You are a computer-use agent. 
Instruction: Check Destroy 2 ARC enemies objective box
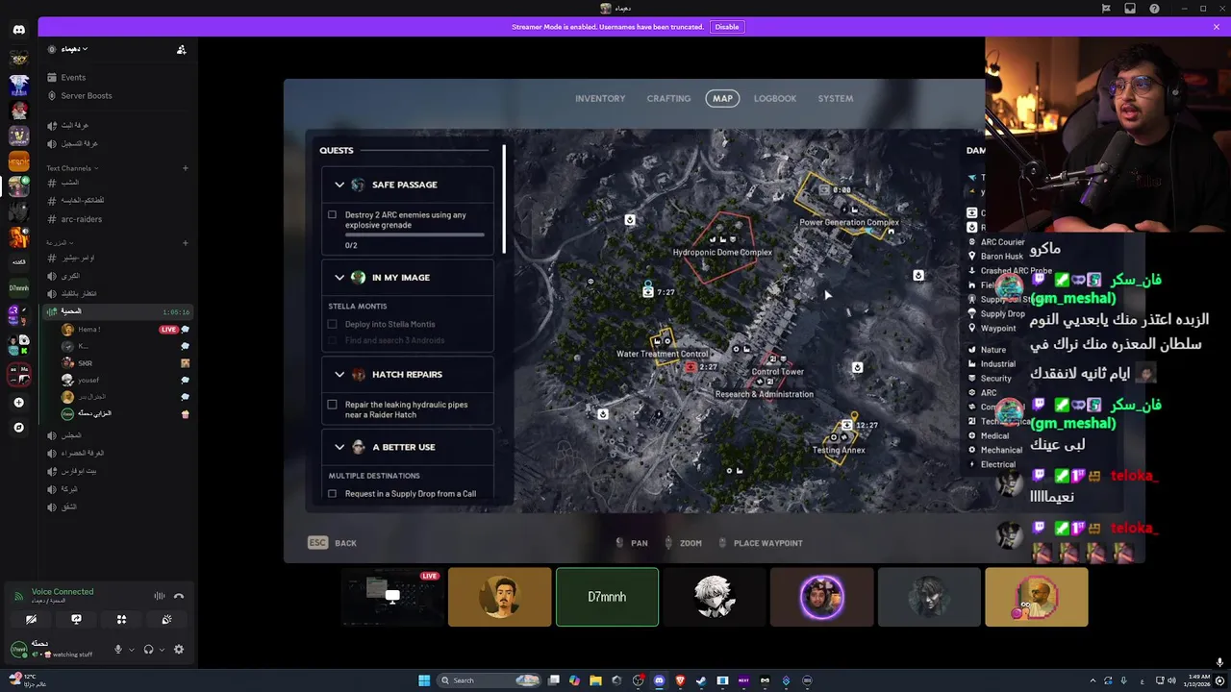click(333, 215)
